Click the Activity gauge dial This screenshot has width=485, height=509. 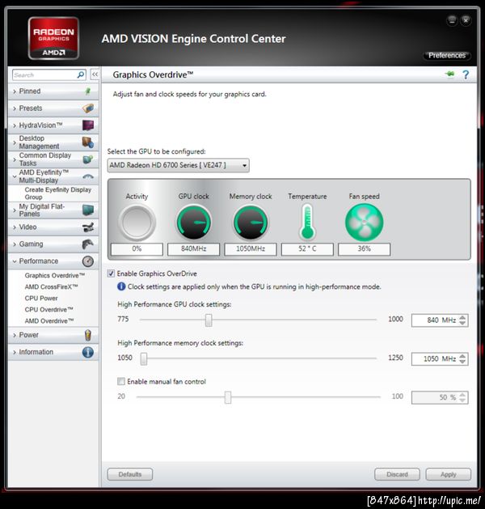pyautogui.click(x=137, y=223)
